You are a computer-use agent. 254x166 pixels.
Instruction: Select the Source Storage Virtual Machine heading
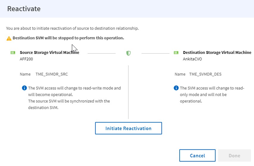(x=49, y=52)
